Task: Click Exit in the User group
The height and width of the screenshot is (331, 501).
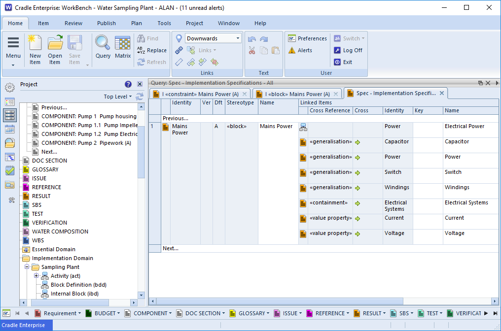Action: point(343,62)
